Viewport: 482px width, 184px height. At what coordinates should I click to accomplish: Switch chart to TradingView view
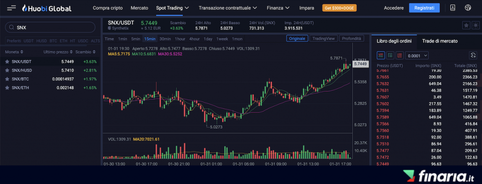pyautogui.click(x=324, y=38)
